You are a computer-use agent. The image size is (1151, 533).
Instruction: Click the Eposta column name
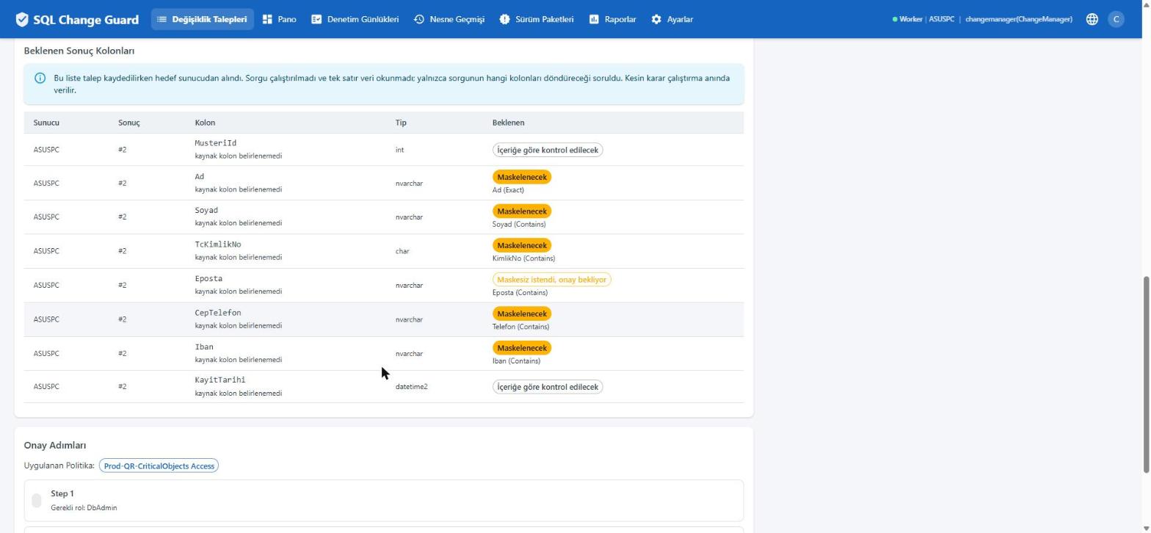point(208,279)
